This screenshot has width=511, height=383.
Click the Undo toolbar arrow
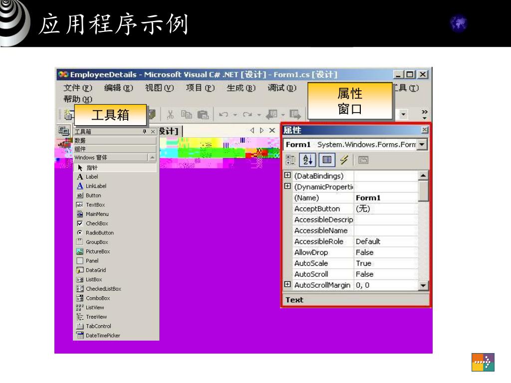pyautogui.click(x=223, y=114)
